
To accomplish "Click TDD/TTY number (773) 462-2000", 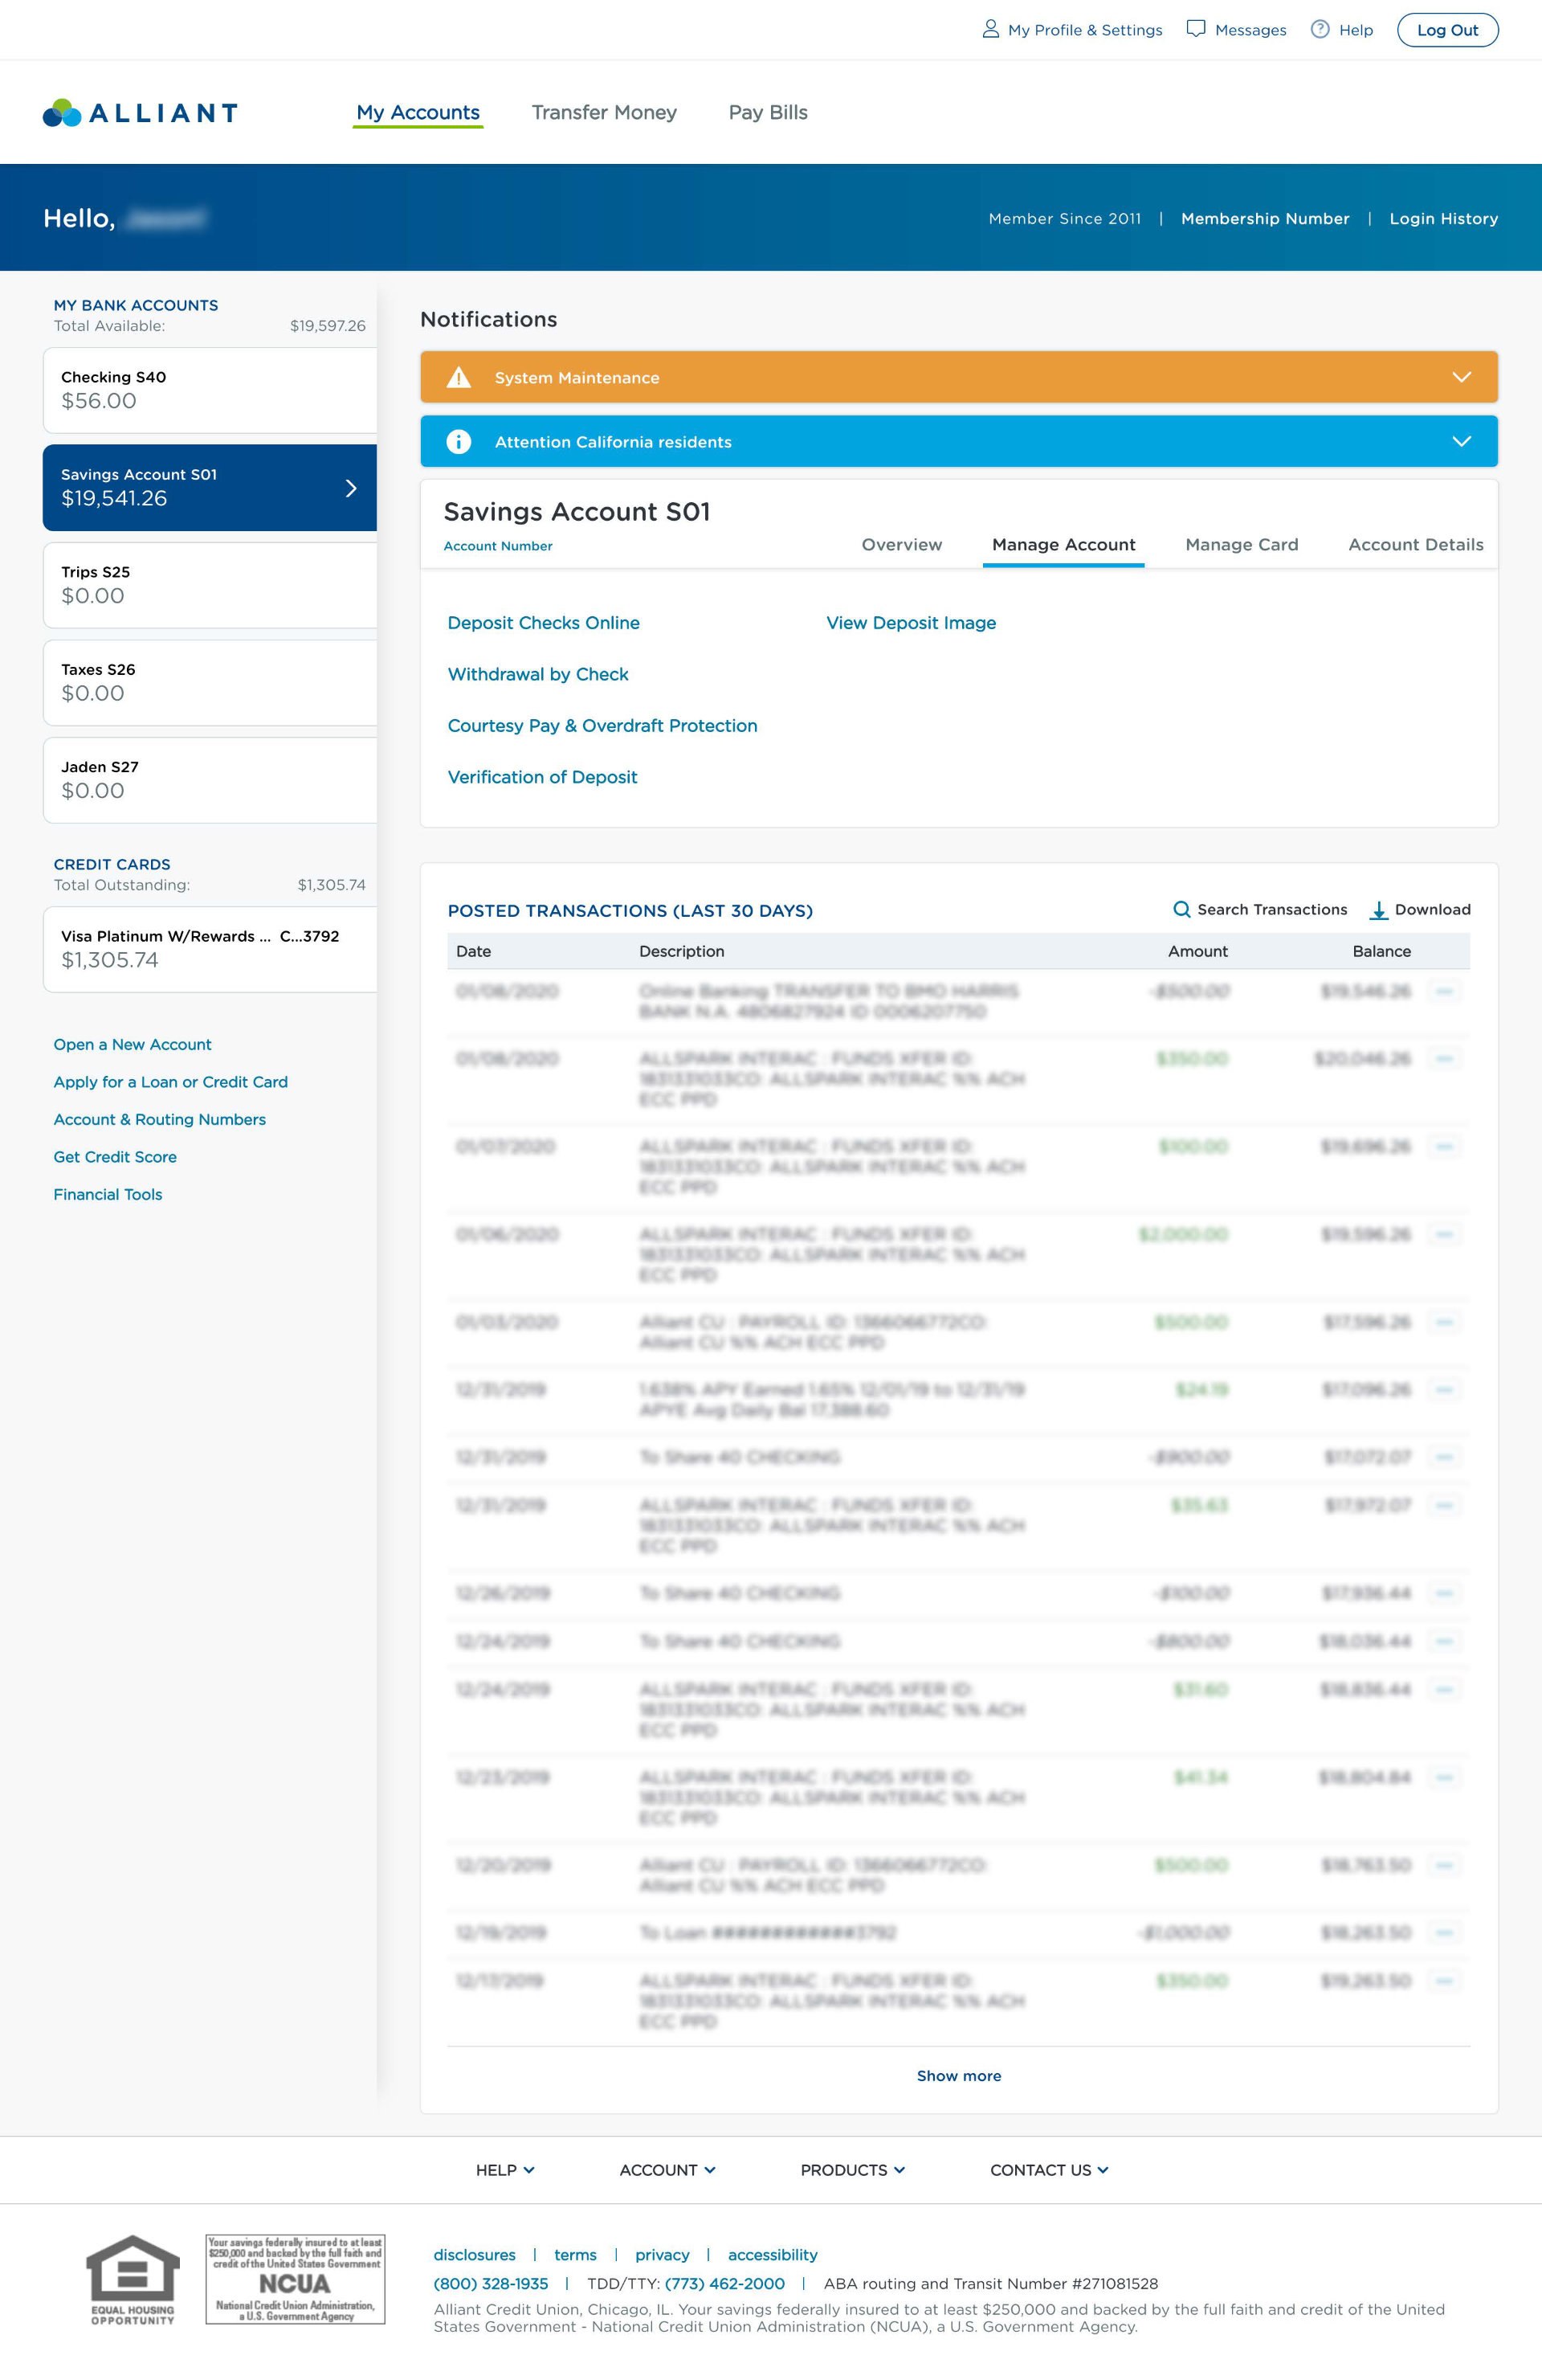I will click(724, 2284).
